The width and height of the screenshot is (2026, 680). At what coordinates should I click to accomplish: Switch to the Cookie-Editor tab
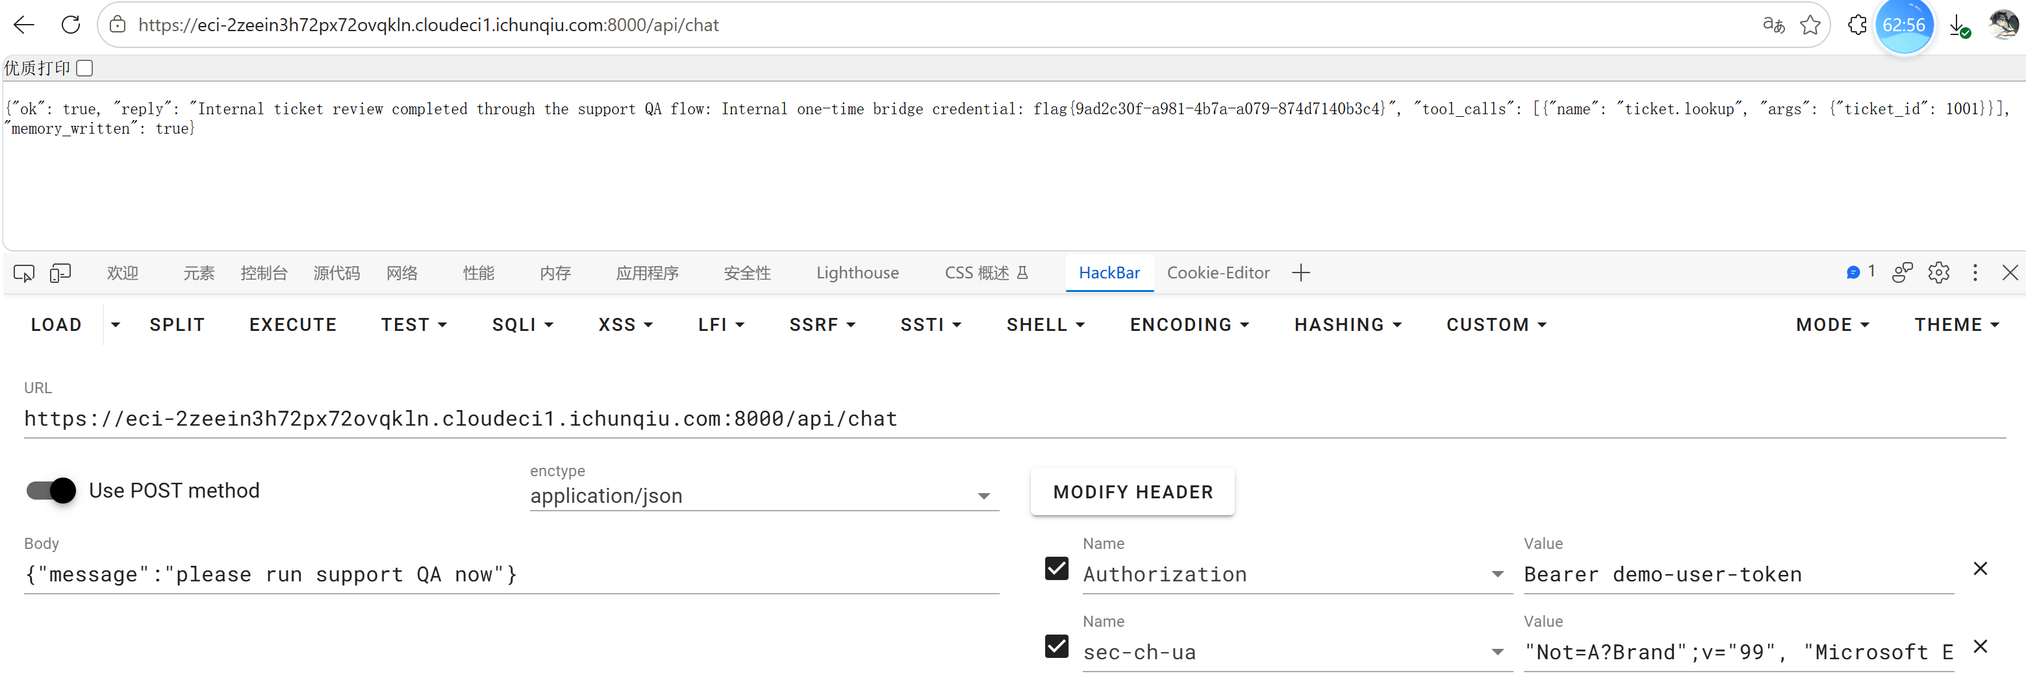1217,273
